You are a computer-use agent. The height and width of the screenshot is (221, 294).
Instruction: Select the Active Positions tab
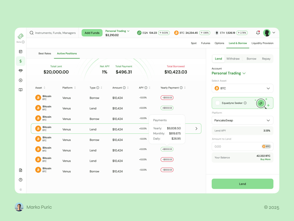tap(67, 54)
